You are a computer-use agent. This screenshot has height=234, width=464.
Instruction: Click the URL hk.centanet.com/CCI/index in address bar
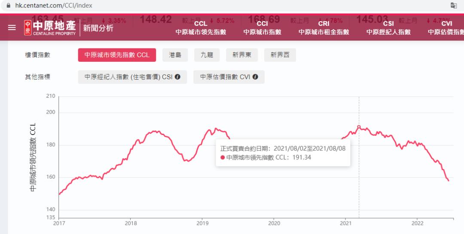(54, 5)
